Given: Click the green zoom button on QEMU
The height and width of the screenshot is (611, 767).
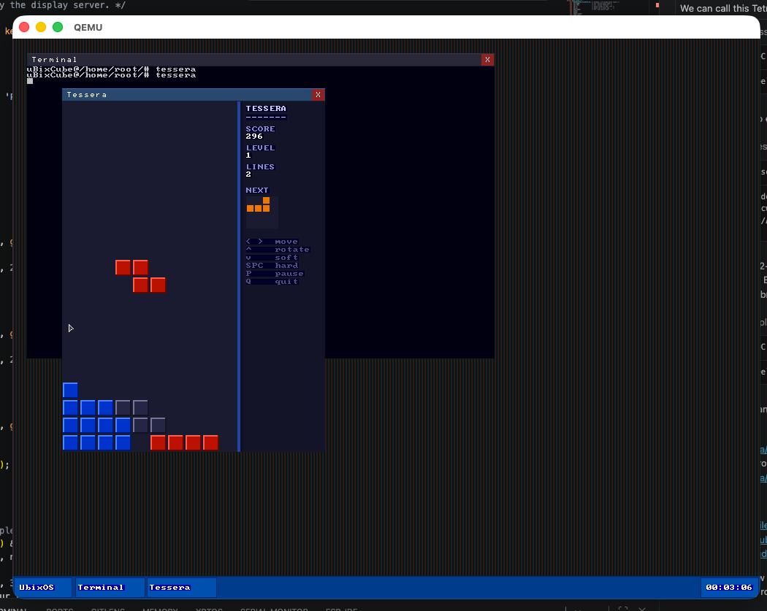Looking at the screenshot, I should click(58, 27).
